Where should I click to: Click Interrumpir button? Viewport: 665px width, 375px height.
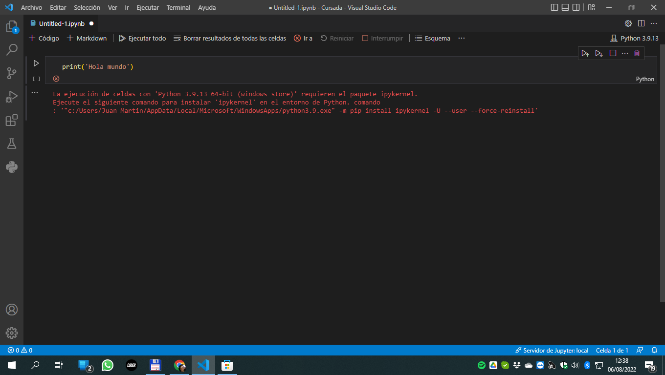pos(382,38)
